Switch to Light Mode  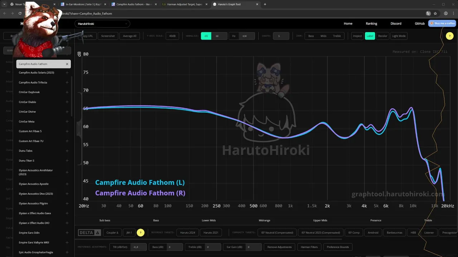[x=399, y=36]
